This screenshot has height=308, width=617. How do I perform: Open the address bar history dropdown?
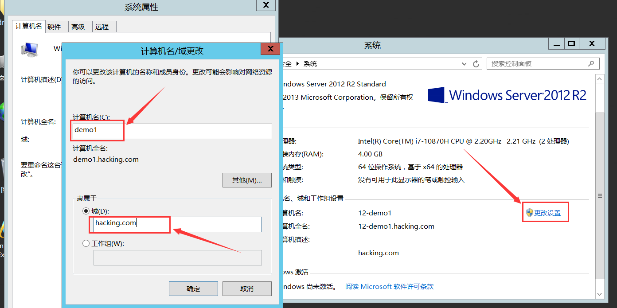[464, 63]
